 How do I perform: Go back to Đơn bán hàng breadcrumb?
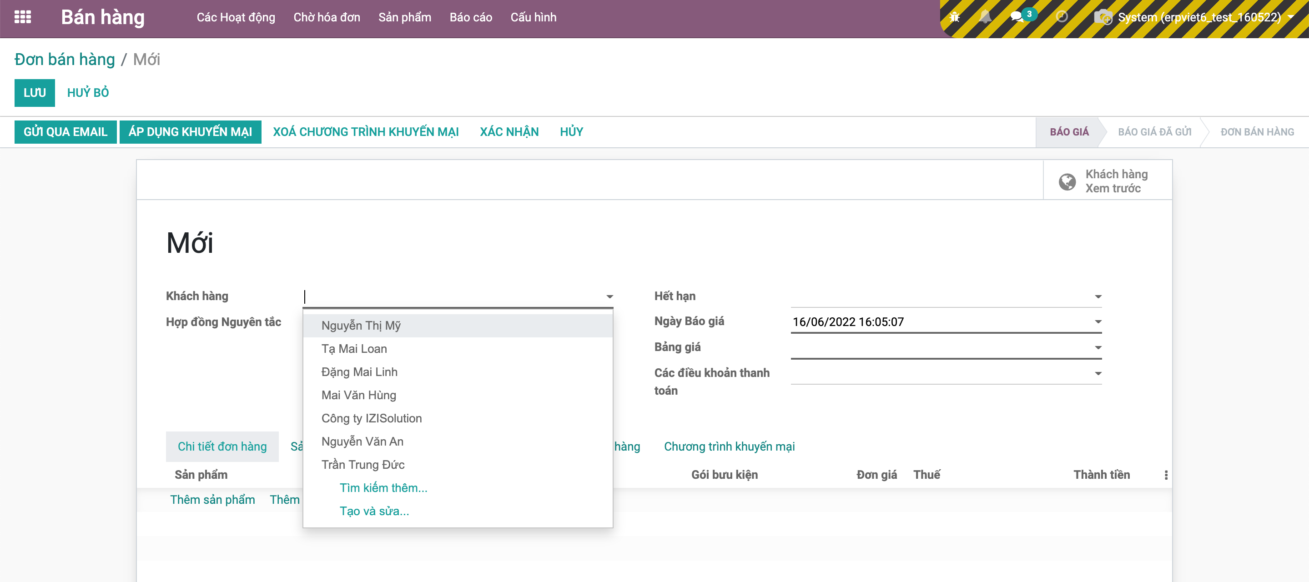click(65, 60)
